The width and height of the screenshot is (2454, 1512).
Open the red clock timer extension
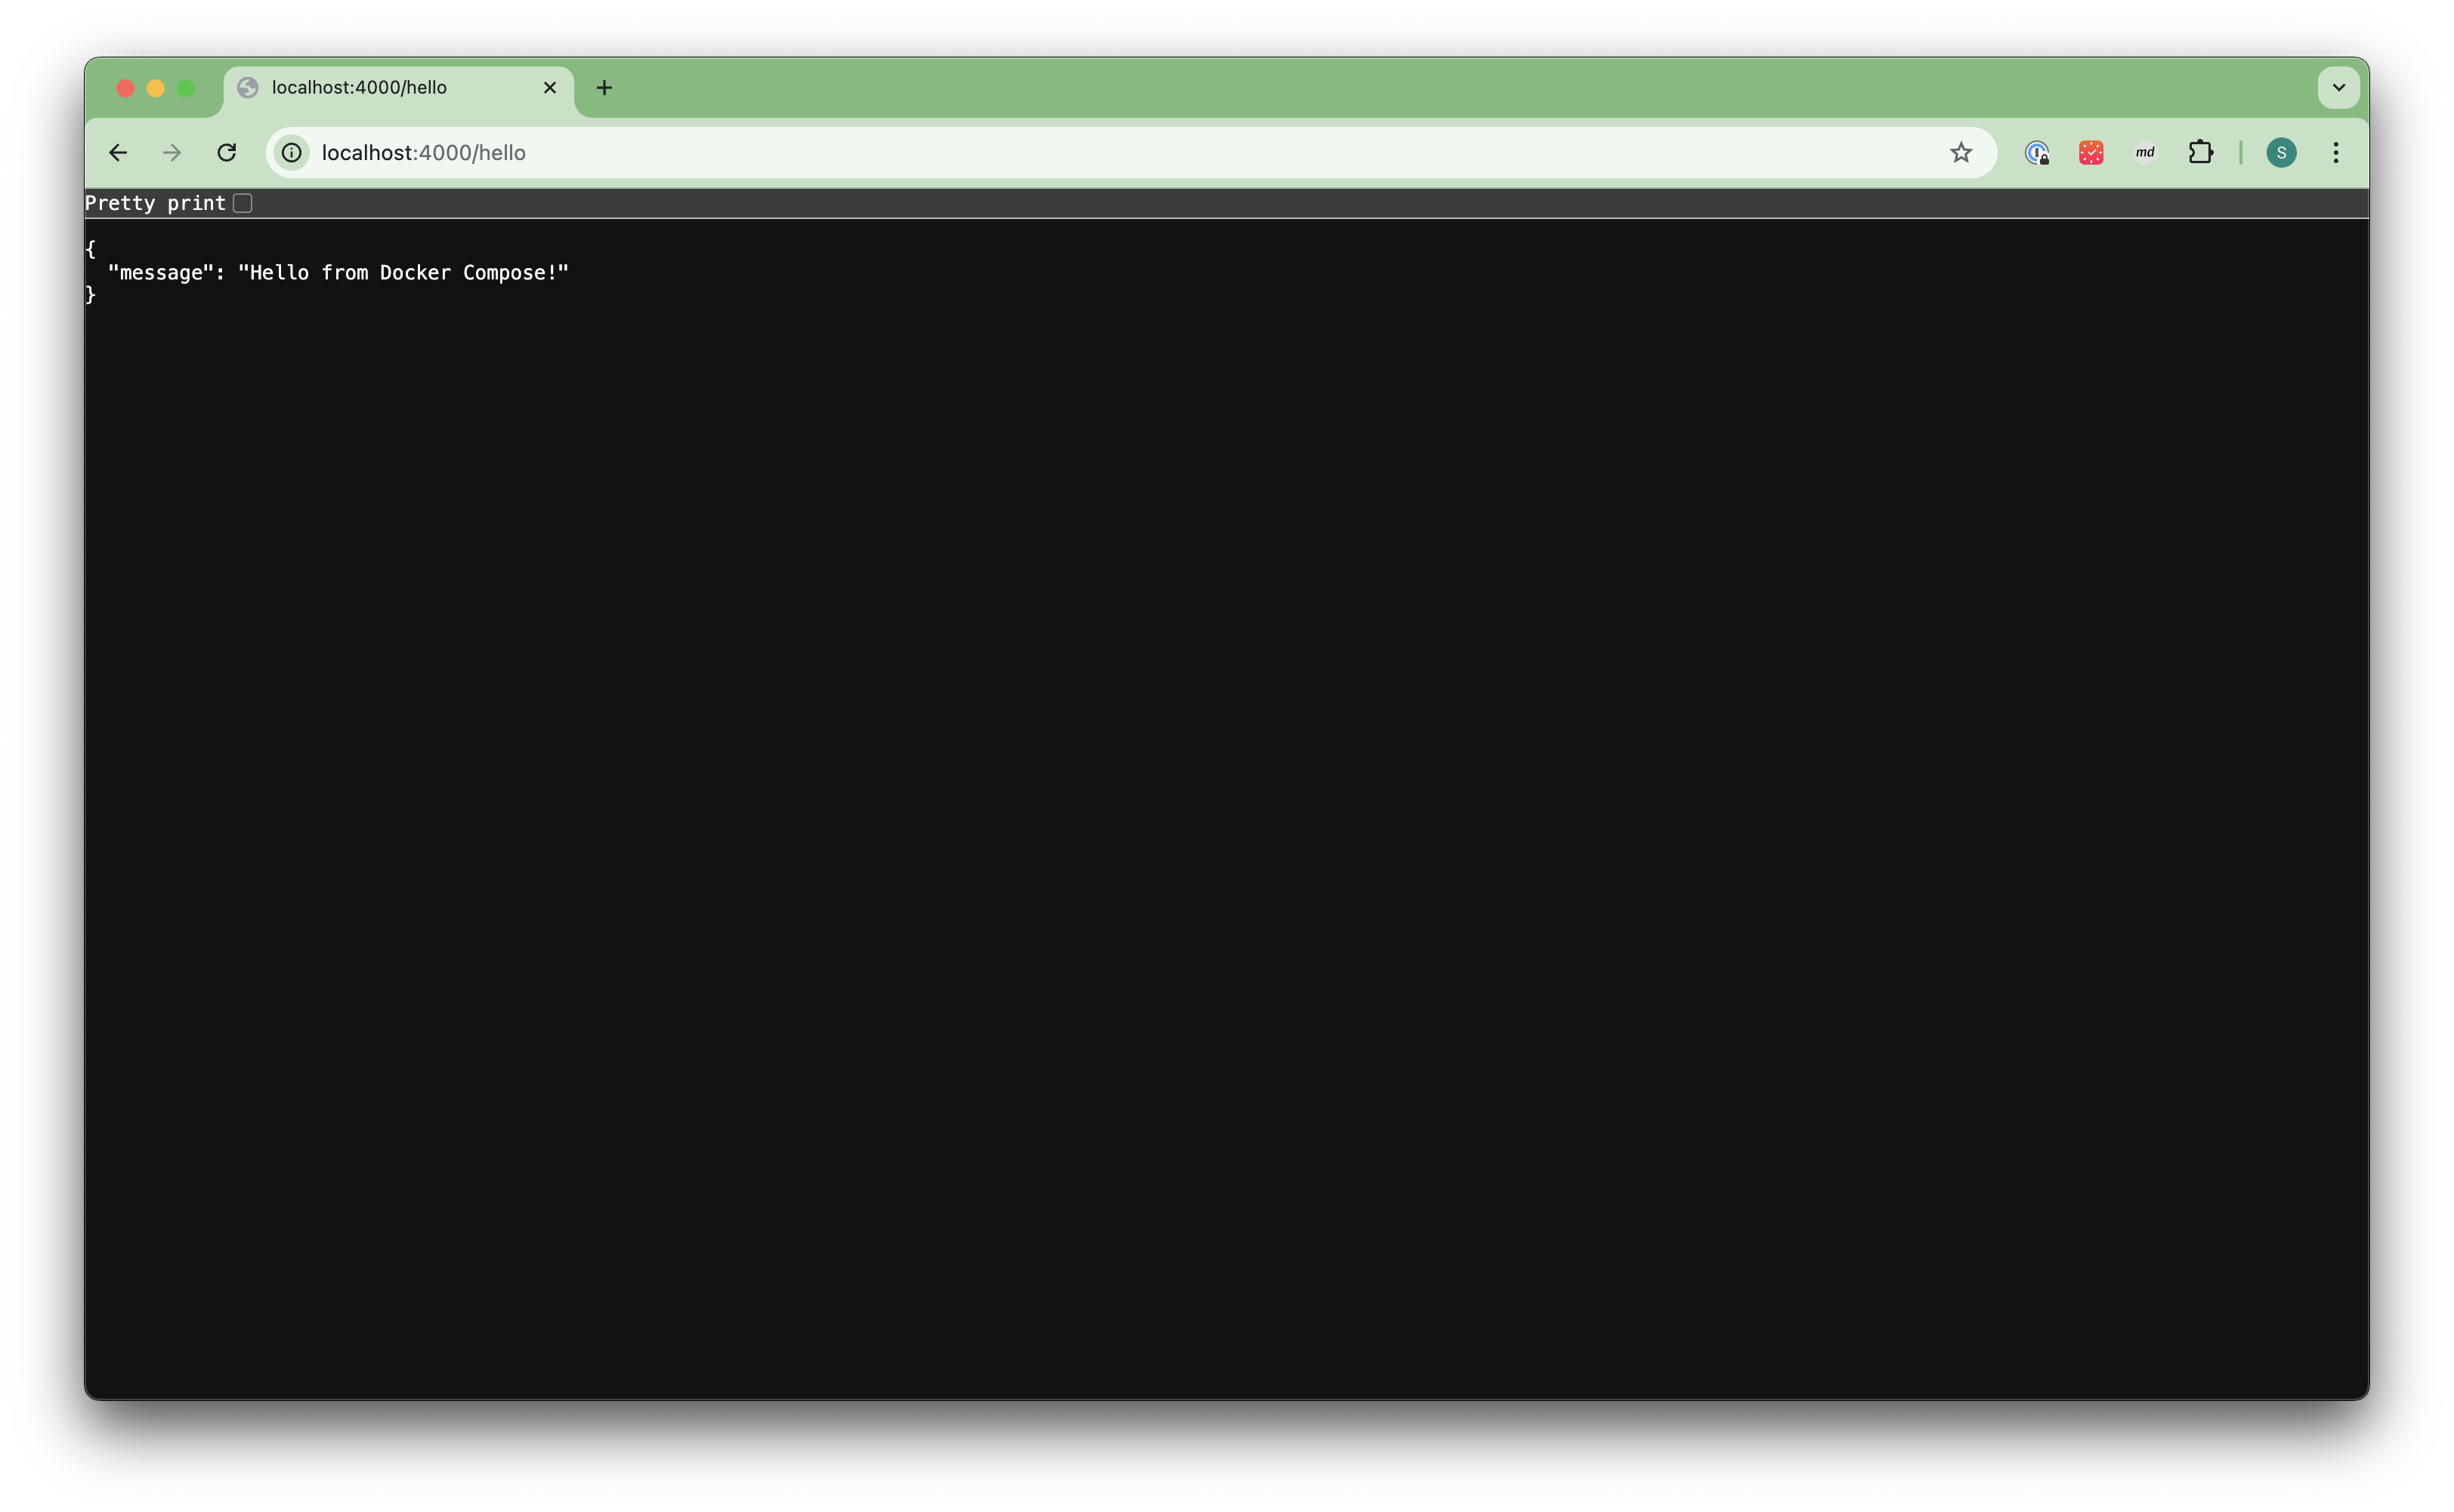[2091, 152]
